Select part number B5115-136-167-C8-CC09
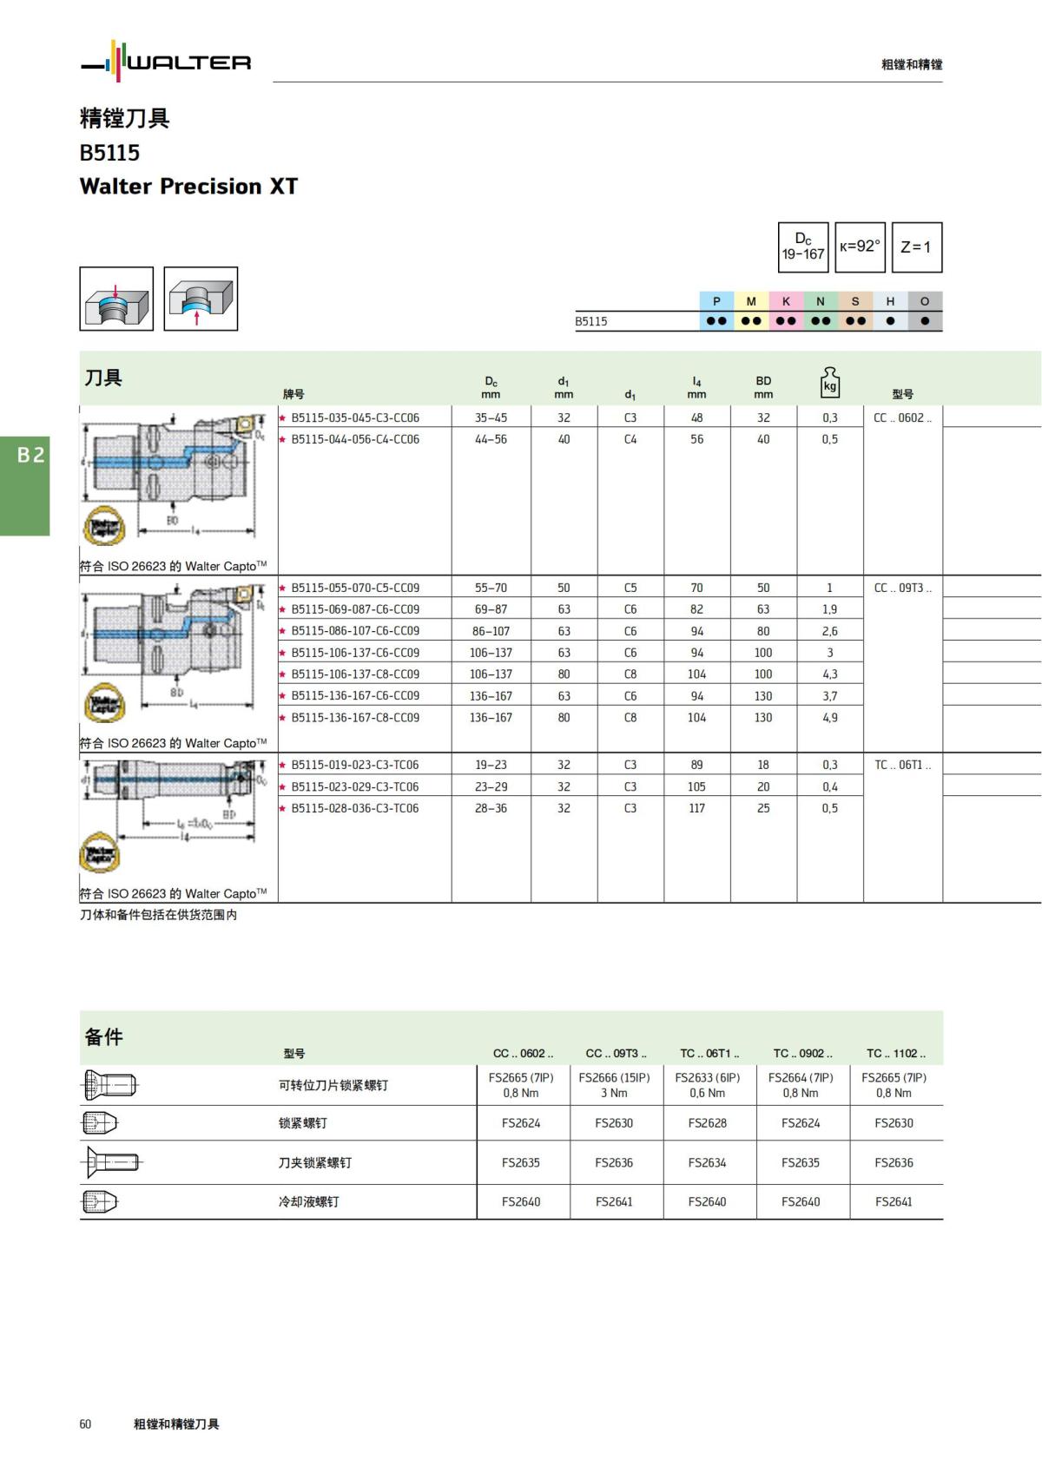Viewport: 1042px width, 1473px height. (x=355, y=718)
